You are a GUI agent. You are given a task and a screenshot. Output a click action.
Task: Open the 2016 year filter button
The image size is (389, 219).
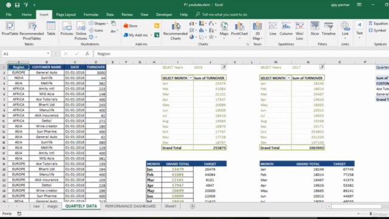click(x=224, y=68)
